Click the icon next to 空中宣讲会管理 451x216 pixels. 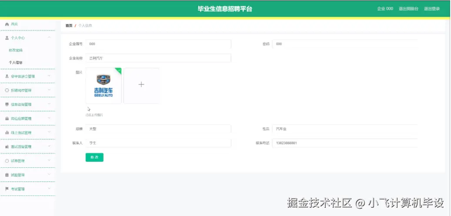[x=7, y=76]
